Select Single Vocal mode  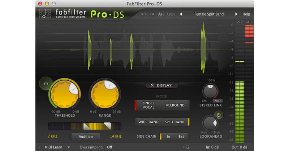coord(148,105)
